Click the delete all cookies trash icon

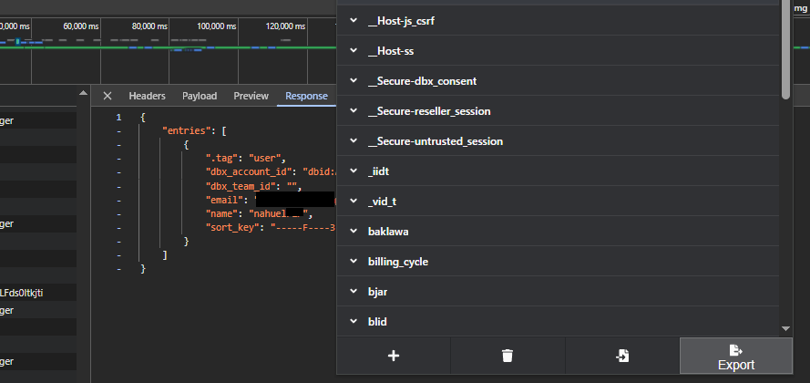point(508,356)
